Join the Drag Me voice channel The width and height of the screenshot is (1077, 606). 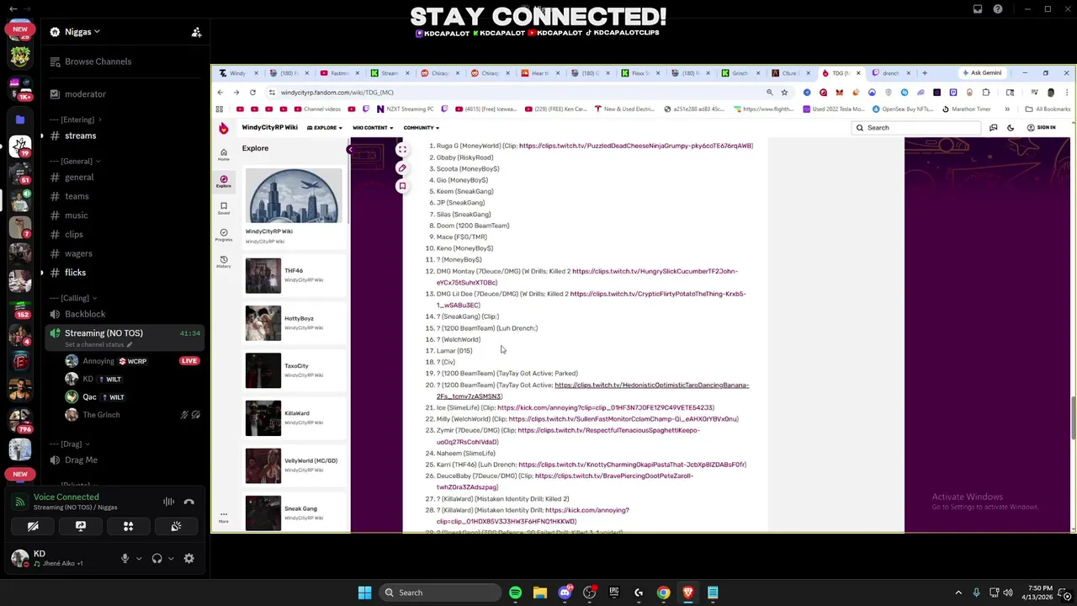pos(81,460)
